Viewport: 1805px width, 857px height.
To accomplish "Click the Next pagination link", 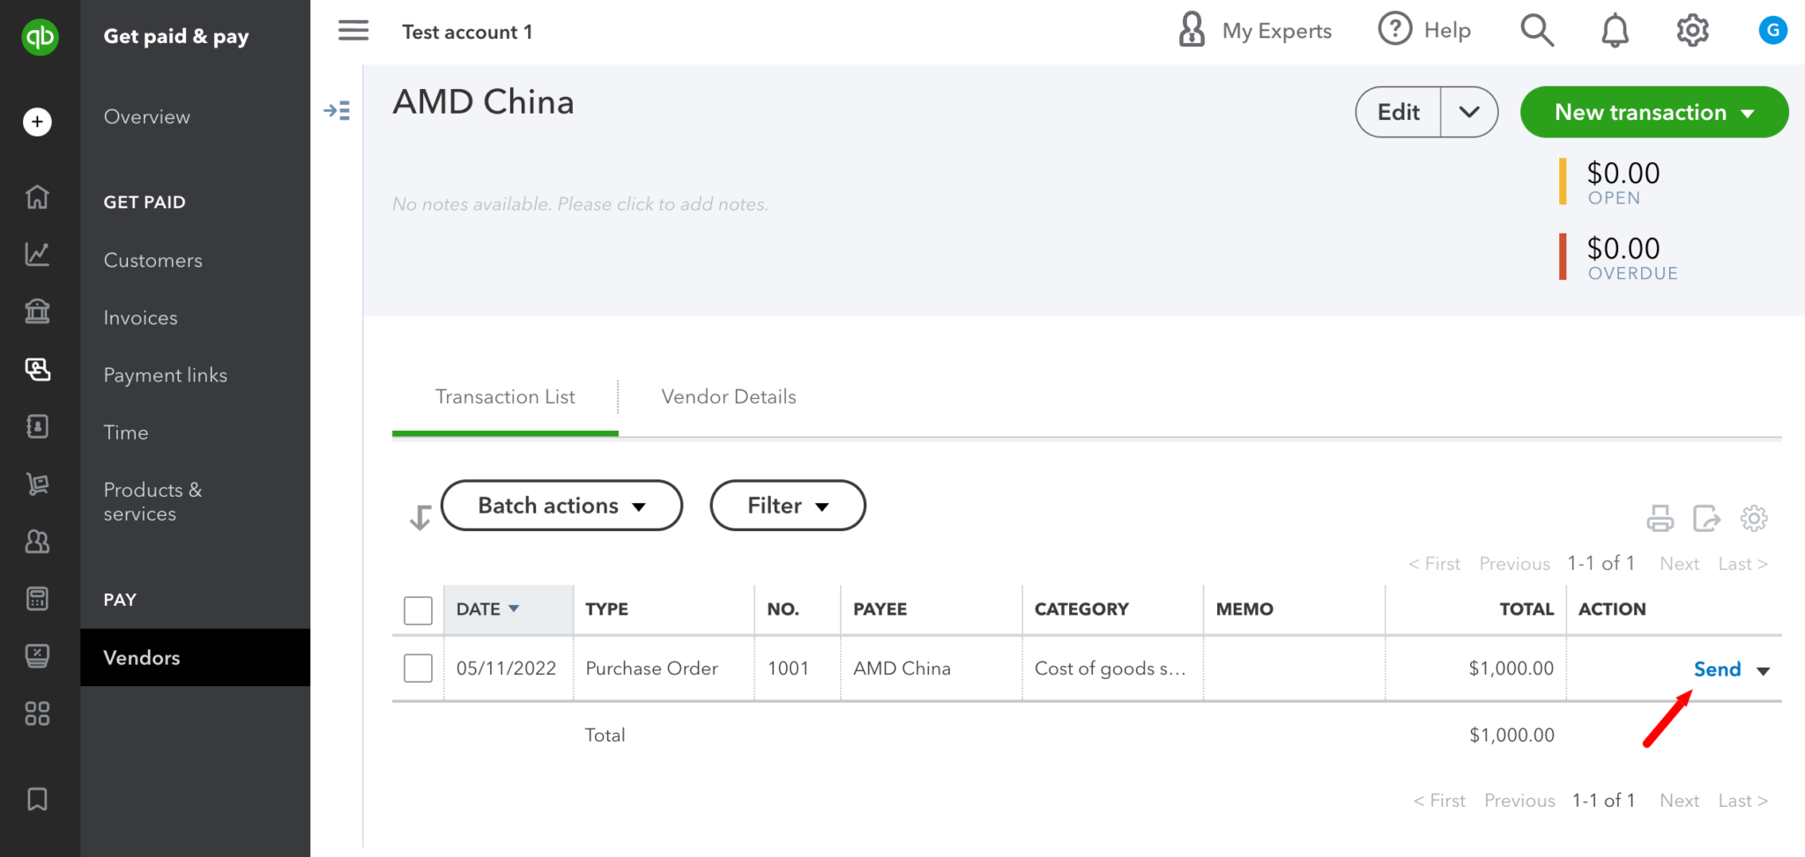I will coord(1679,563).
